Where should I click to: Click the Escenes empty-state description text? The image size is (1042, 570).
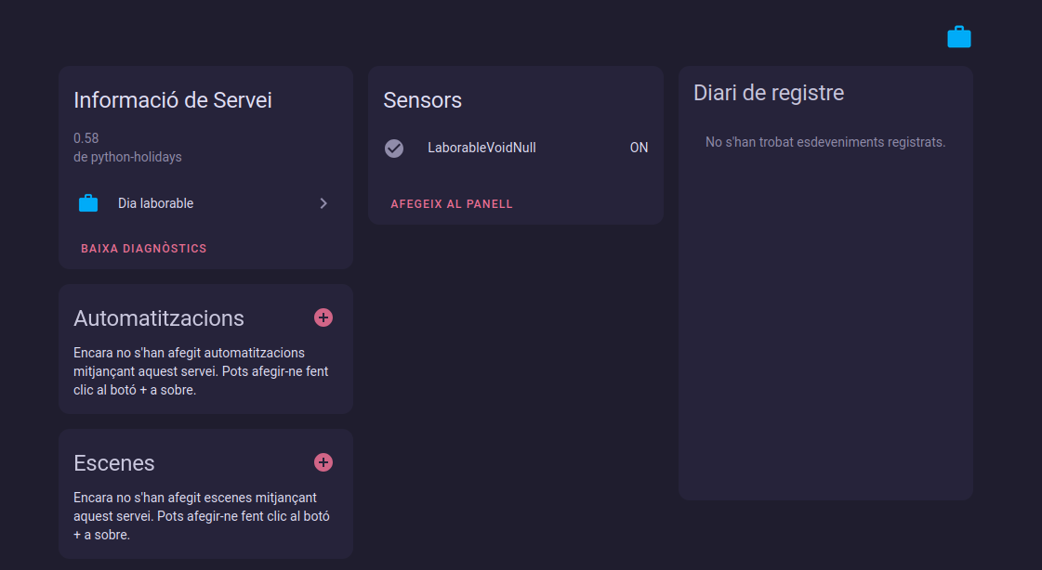201,516
